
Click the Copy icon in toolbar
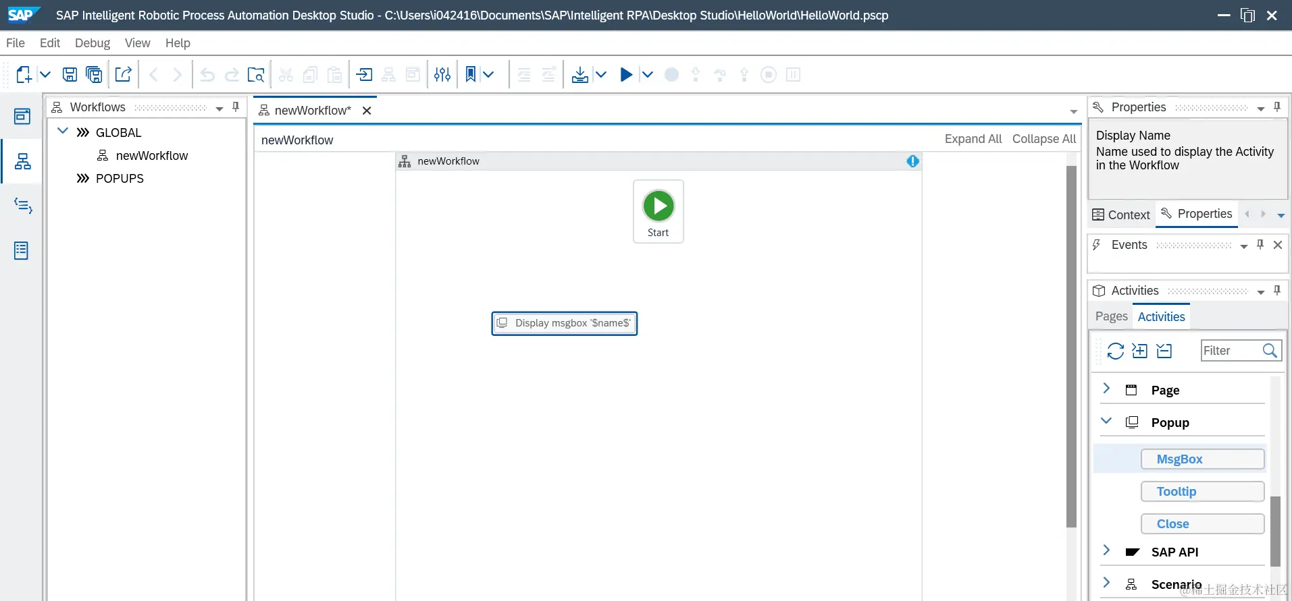[310, 75]
